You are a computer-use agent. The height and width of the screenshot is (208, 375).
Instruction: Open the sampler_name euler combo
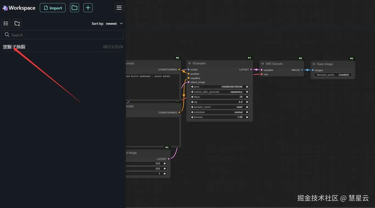(x=220, y=107)
